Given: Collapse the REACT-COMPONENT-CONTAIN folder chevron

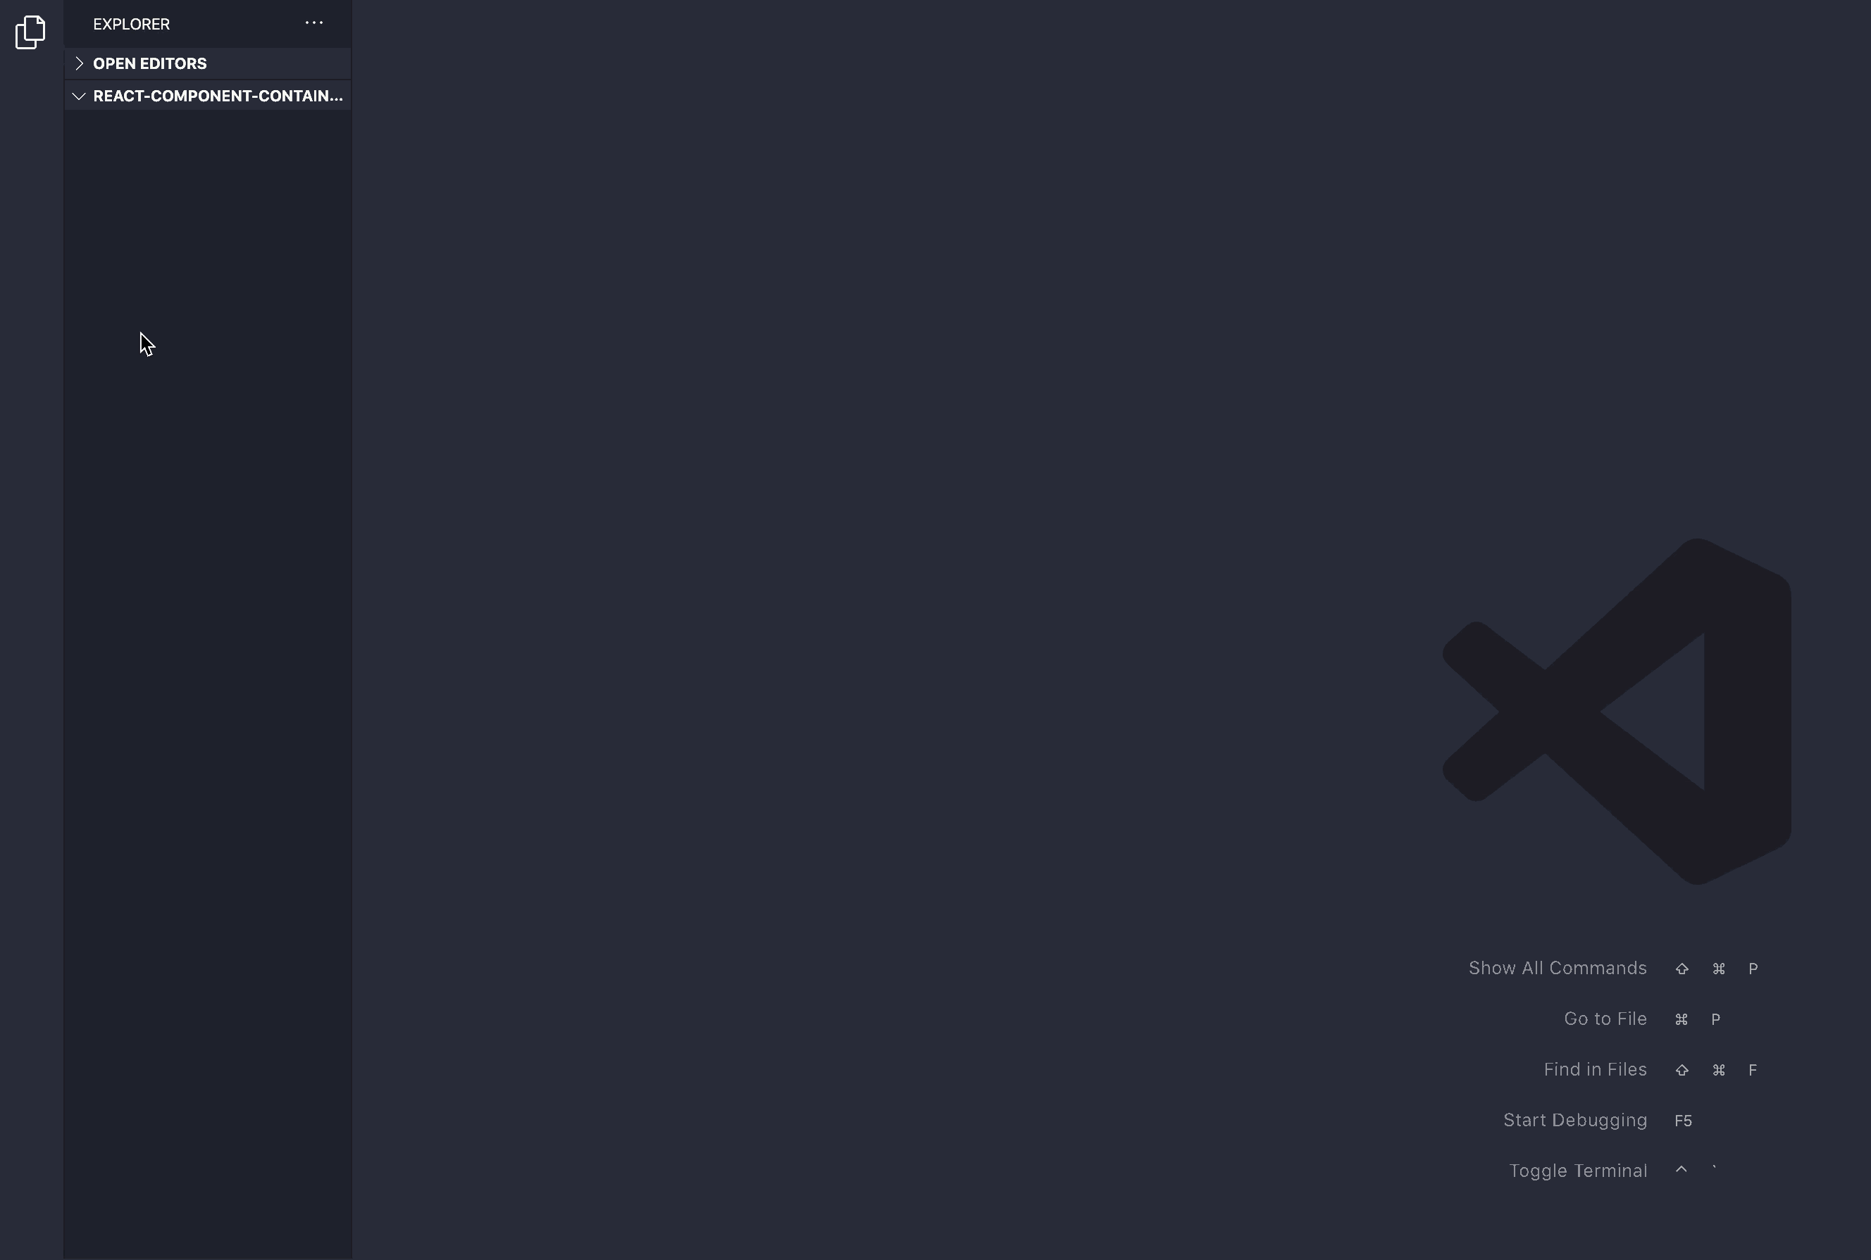Looking at the screenshot, I should click(79, 96).
